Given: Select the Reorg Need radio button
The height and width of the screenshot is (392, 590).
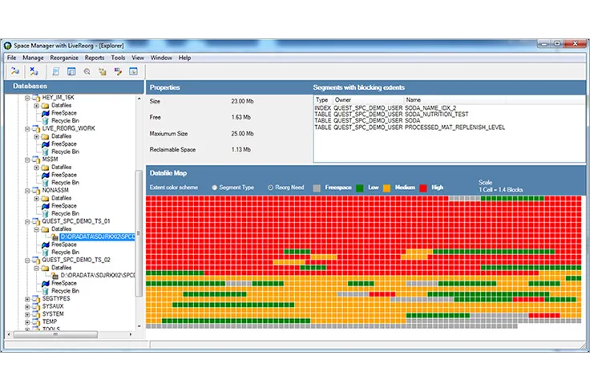Looking at the screenshot, I should (x=270, y=188).
